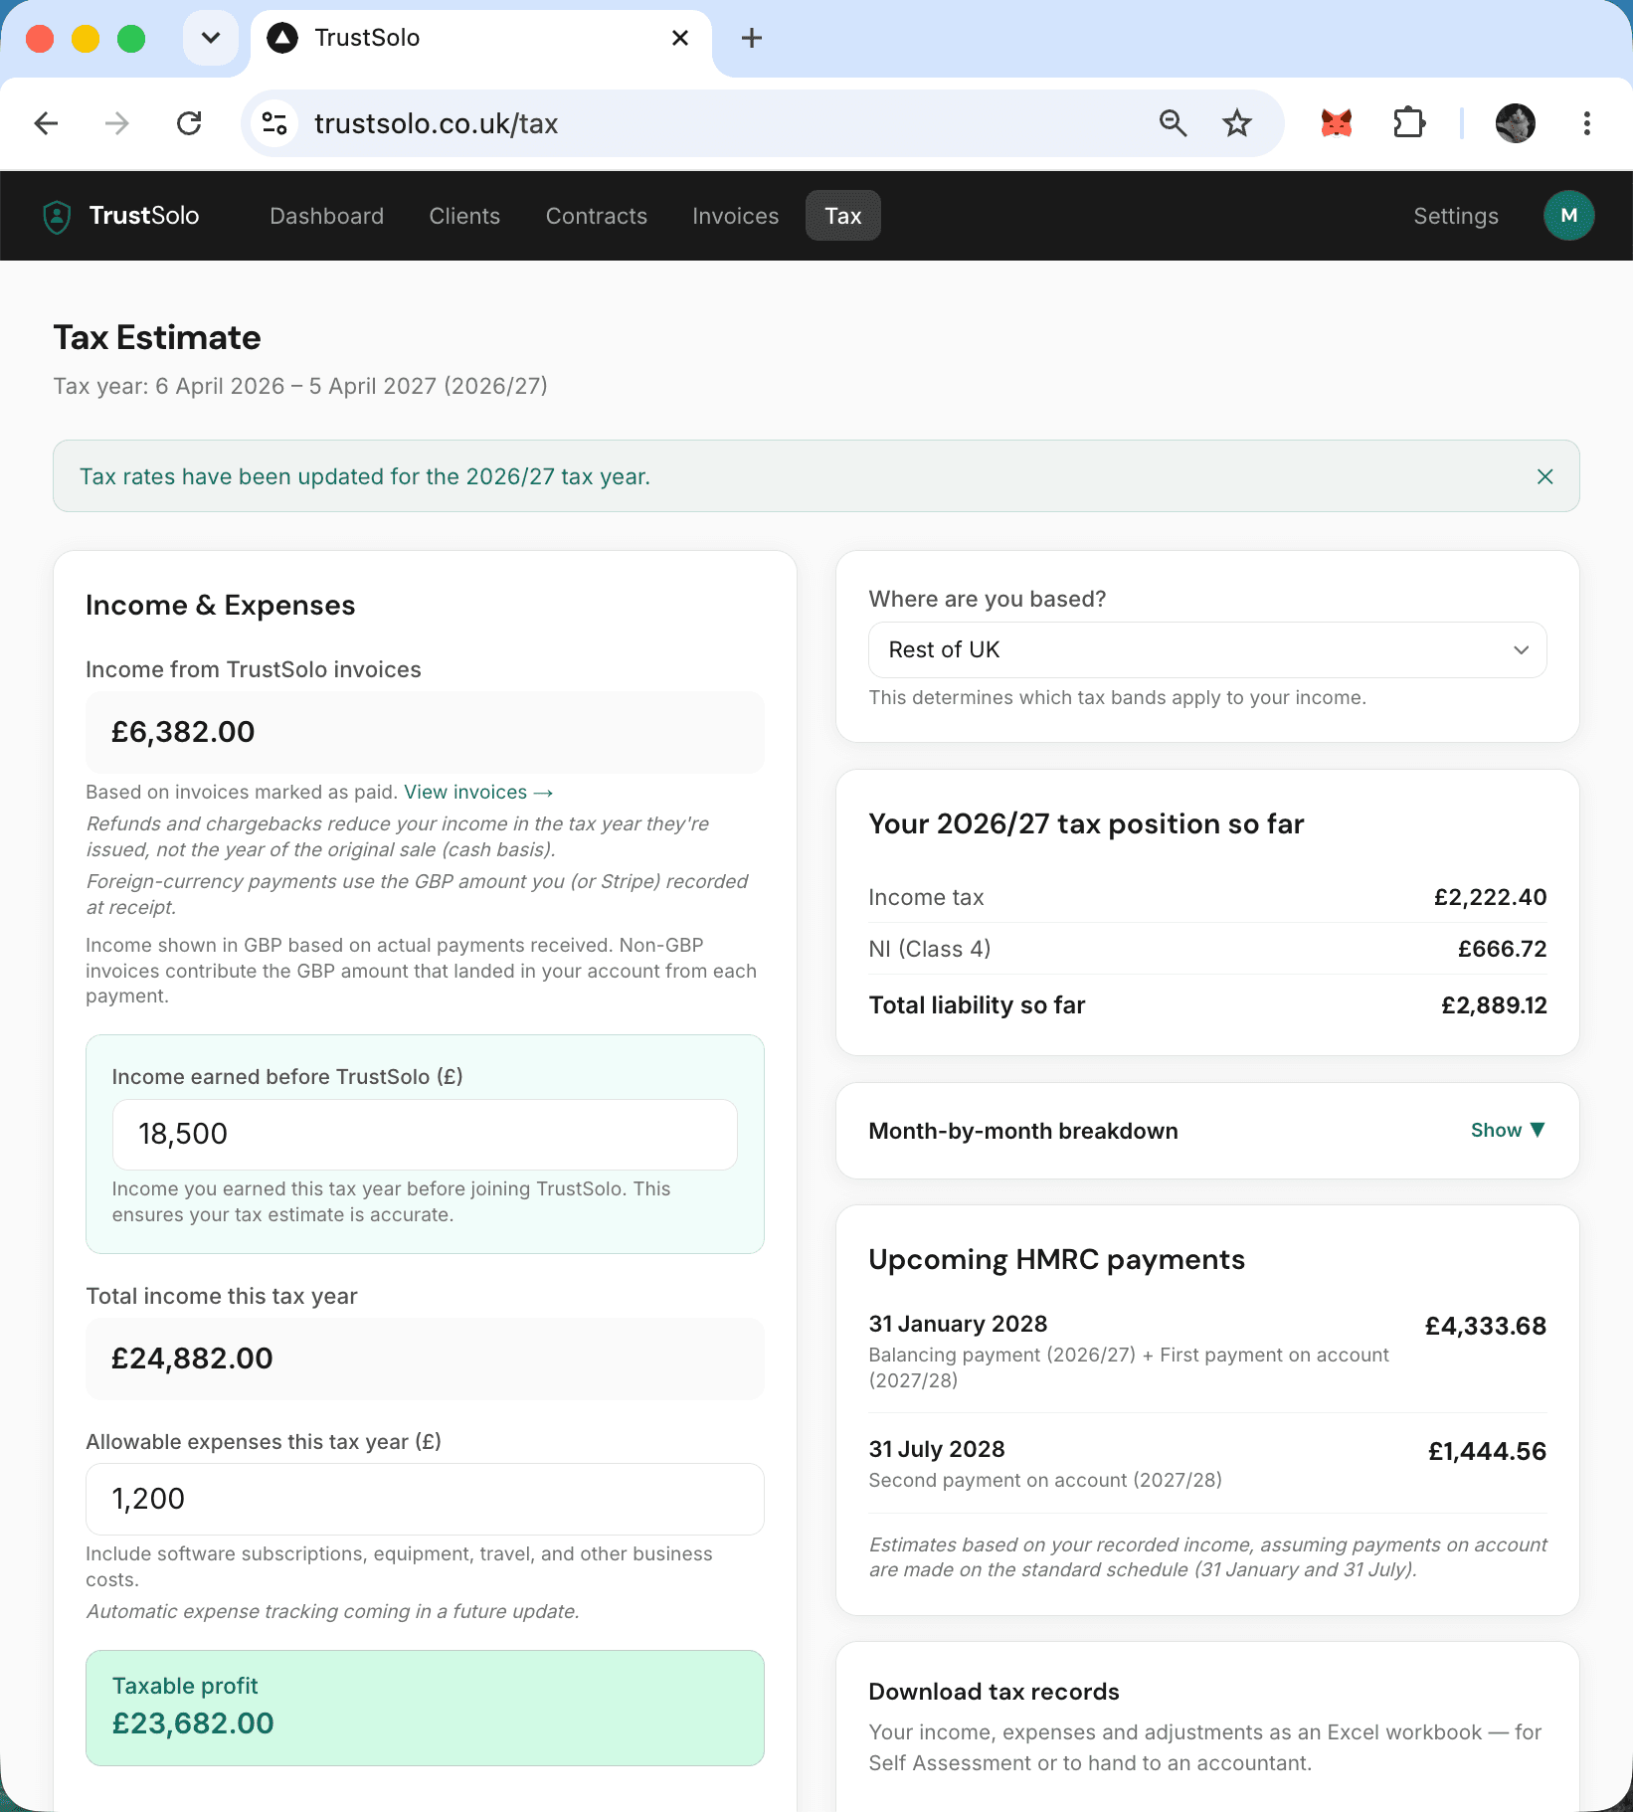Click the address bar URL

[436, 123]
